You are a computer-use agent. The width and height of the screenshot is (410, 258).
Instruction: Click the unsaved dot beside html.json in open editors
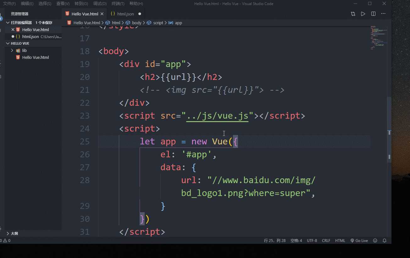click(x=13, y=36)
